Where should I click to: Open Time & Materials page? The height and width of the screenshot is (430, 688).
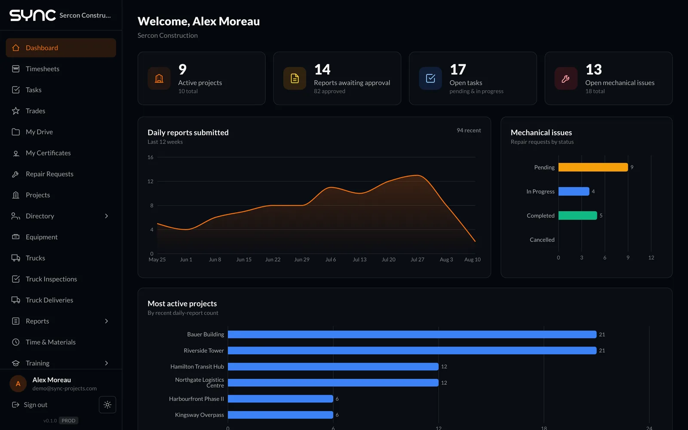61,342
